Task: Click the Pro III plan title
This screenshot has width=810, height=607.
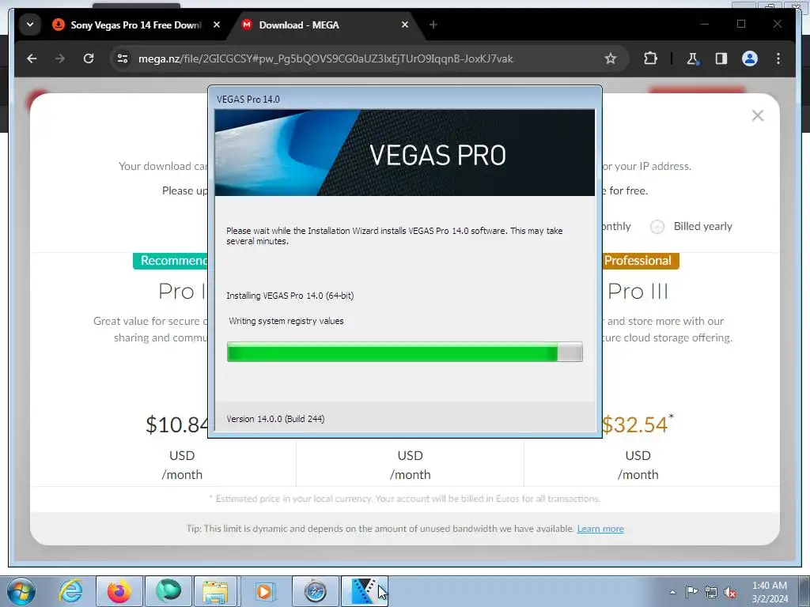Action: [x=638, y=292]
